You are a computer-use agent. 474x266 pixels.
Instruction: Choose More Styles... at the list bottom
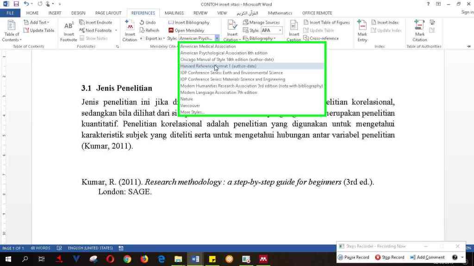pos(192,112)
